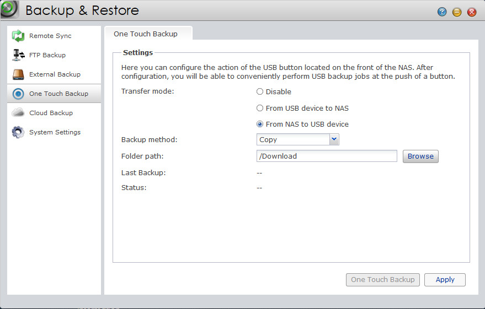Click the Backup & Restore app logo
Screen dimensions: 485x309
(9, 9)
